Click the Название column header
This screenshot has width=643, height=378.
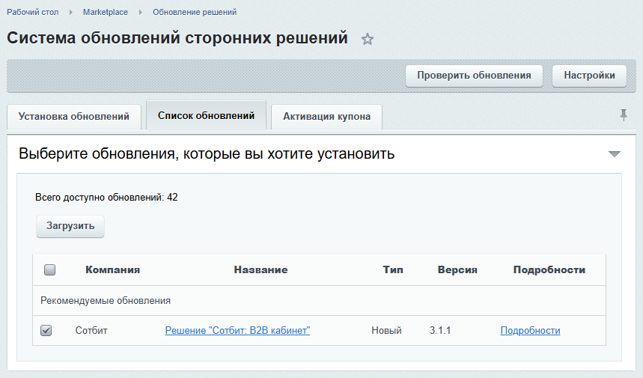(x=260, y=269)
